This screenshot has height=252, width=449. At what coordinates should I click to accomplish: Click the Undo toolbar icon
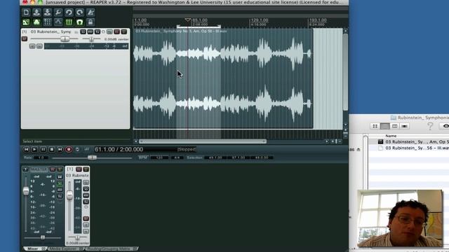69,13
